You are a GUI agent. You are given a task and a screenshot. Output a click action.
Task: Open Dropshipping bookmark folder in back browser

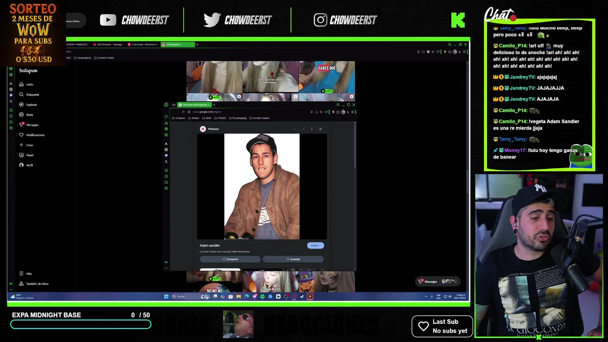pyautogui.click(x=82, y=58)
